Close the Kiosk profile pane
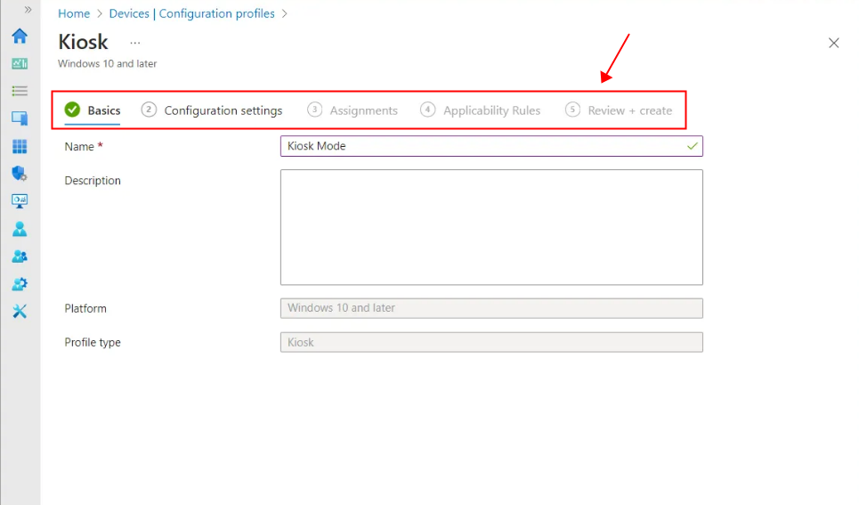The height and width of the screenshot is (505, 859). tap(834, 43)
